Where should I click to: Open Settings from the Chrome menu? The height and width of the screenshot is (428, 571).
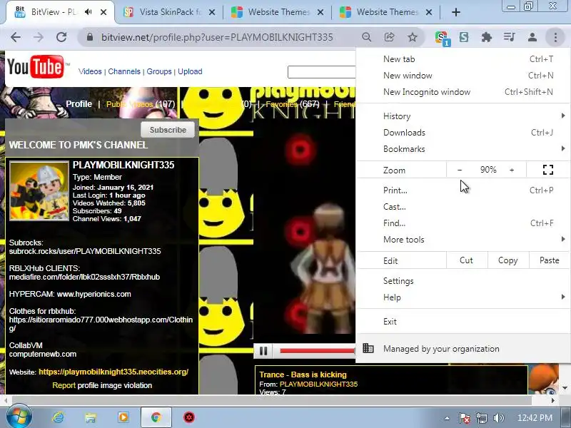(463, 281)
